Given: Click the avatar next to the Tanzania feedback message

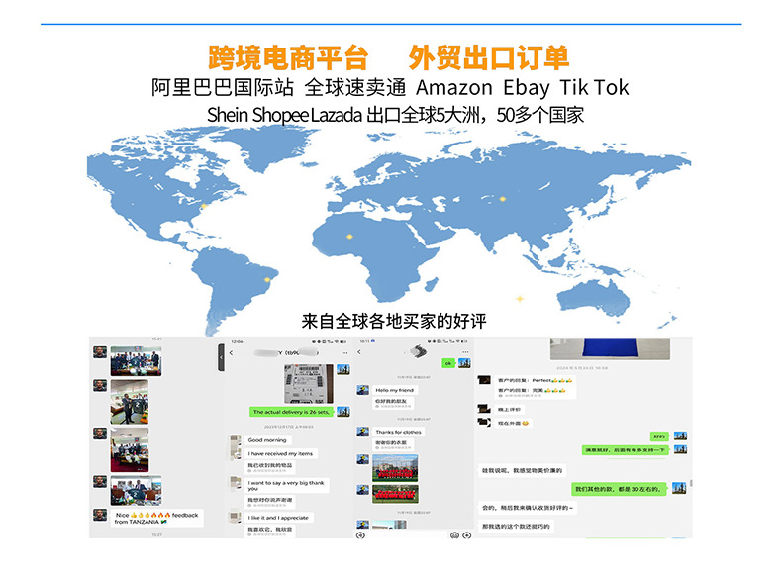Looking at the screenshot, I should [100, 515].
